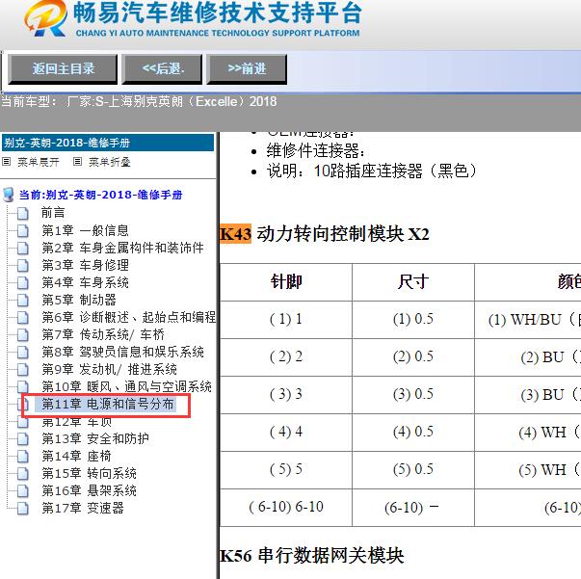Click the page icon next to 第4章
581x579 pixels.
[x=23, y=283]
